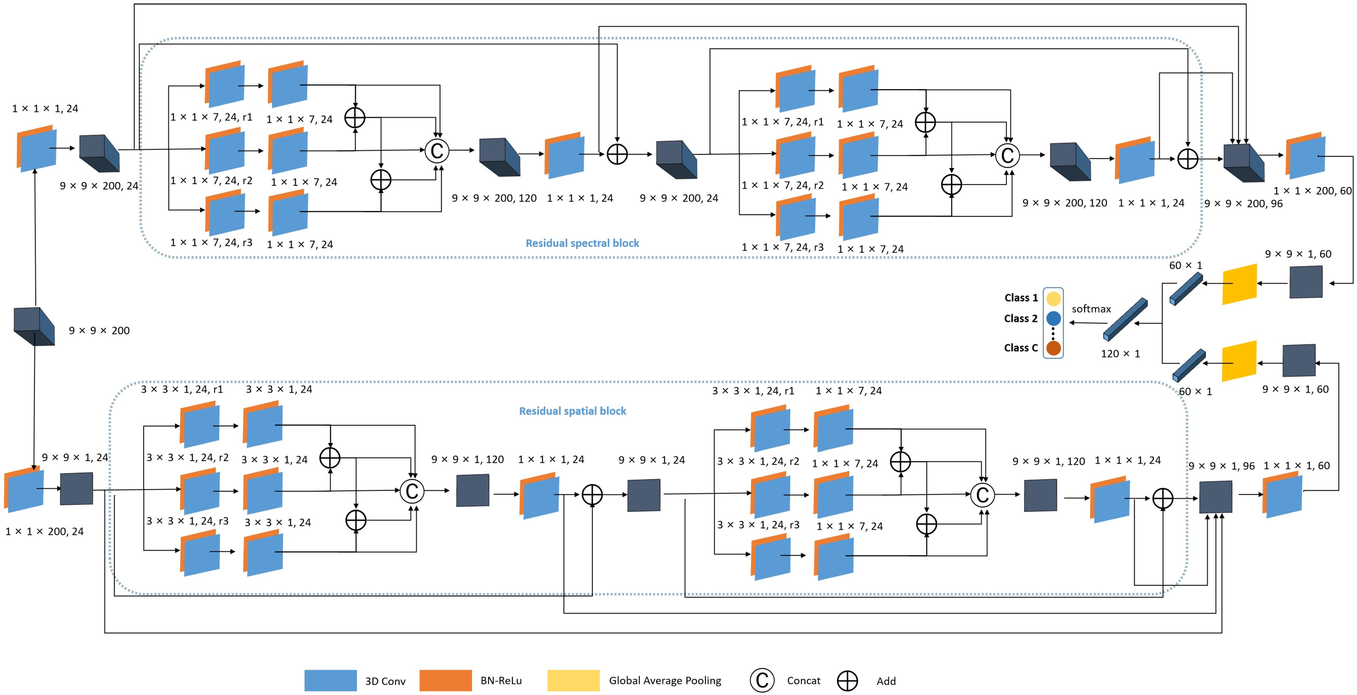The width and height of the screenshot is (1357, 695).
Task: Select the conv layer labeled 1 × 1 × 200, 24
Action: pos(24,489)
